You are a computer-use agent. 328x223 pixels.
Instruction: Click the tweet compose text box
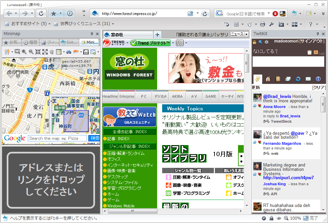click(x=288, y=62)
